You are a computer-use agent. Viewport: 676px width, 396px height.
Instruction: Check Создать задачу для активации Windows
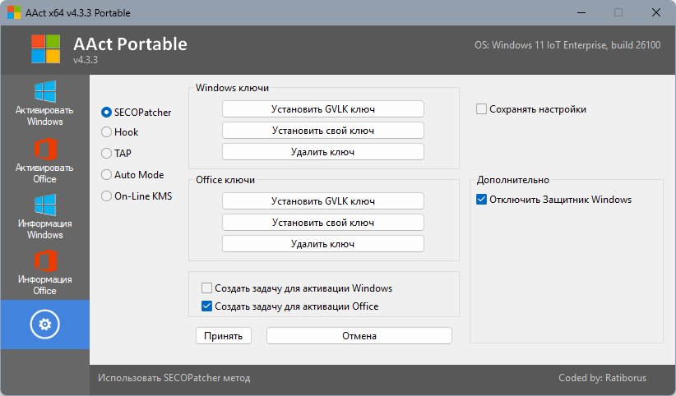[206, 288]
